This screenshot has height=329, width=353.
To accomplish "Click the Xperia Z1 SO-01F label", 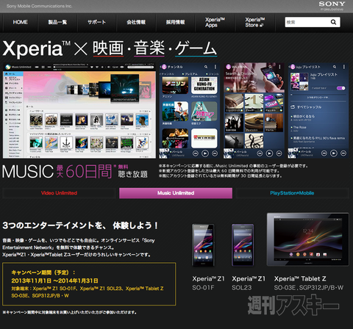I will (208, 283).
